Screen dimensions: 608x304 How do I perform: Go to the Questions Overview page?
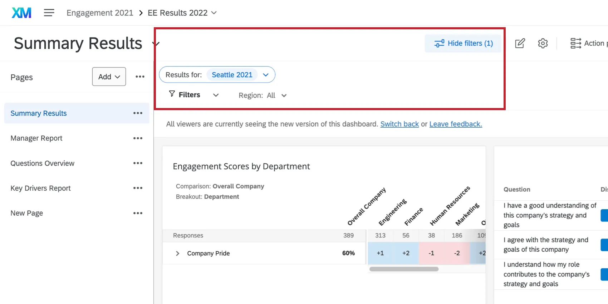tap(43, 163)
